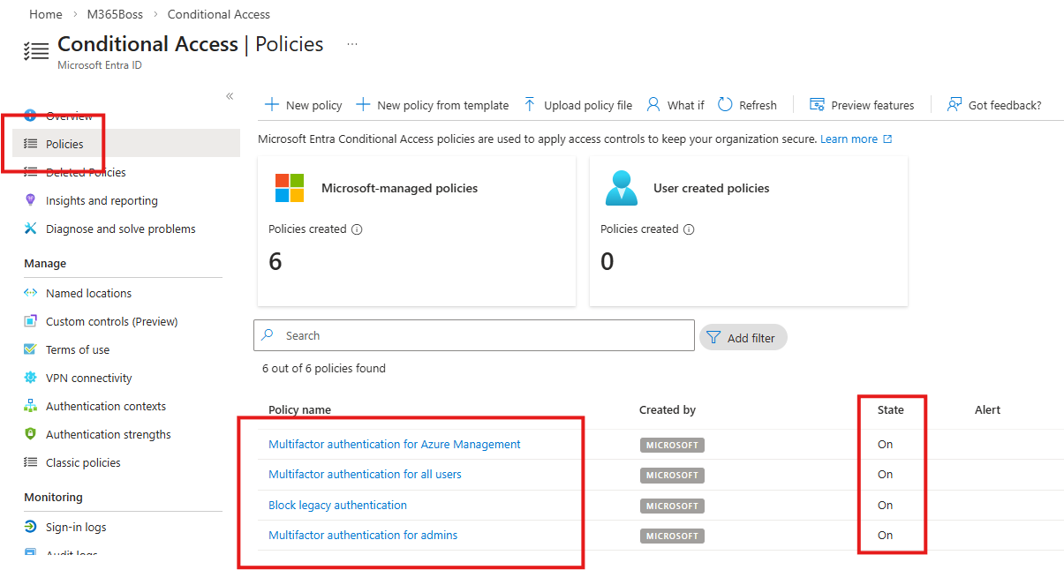Click the user avatar on User created card

pyautogui.click(x=621, y=188)
